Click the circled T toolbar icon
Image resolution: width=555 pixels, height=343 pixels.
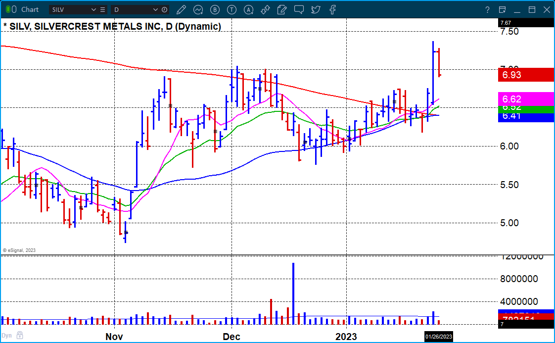point(232,9)
